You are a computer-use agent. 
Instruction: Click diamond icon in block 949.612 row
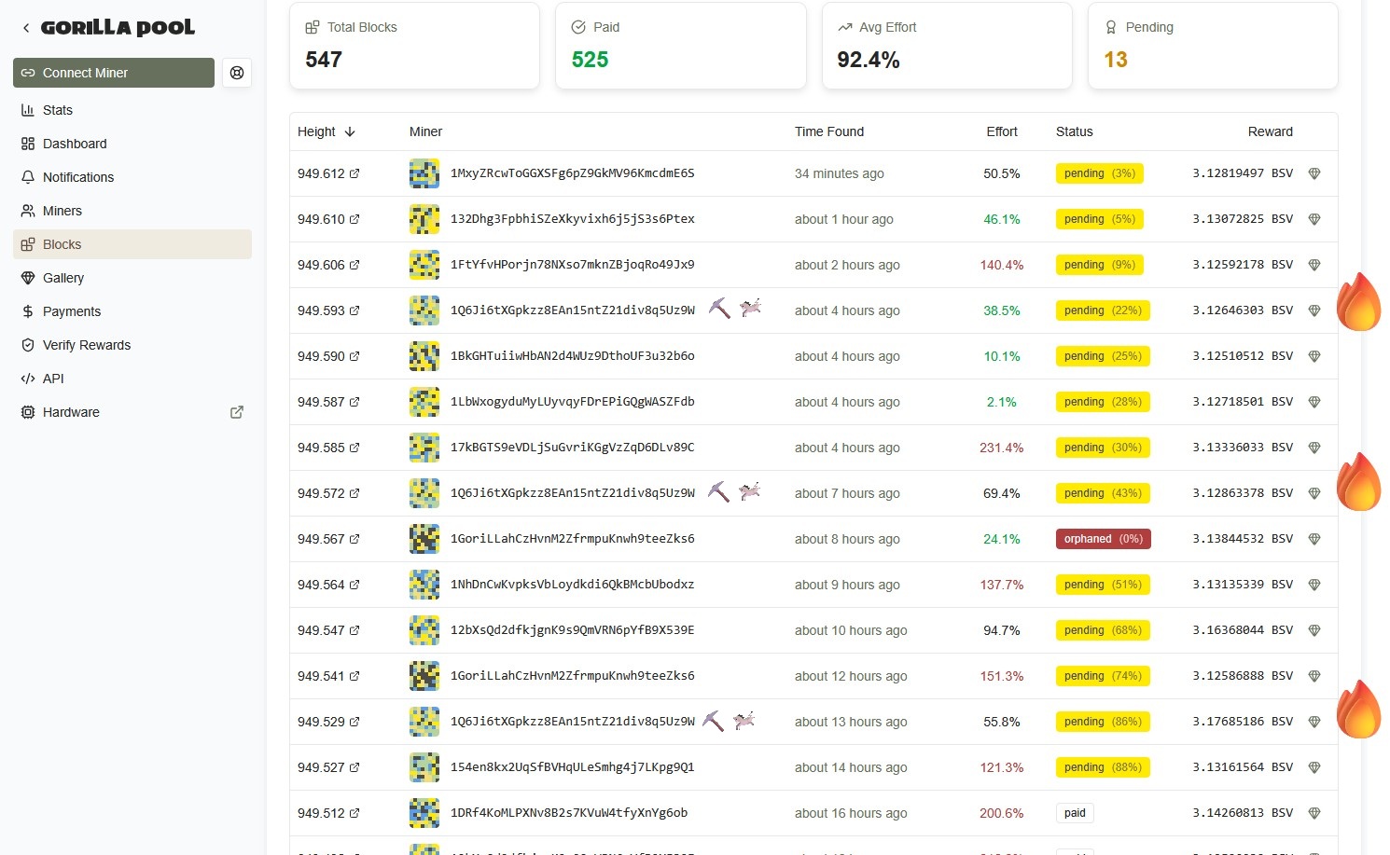1314,173
